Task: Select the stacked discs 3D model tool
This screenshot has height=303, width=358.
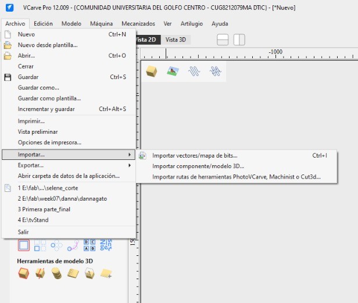Action: pos(56,273)
